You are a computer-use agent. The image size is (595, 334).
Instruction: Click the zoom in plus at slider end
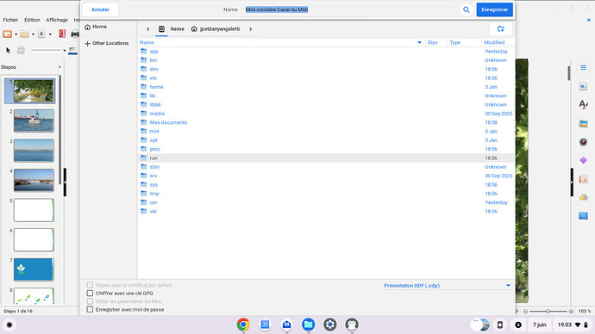pyautogui.click(x=571, y=312)
